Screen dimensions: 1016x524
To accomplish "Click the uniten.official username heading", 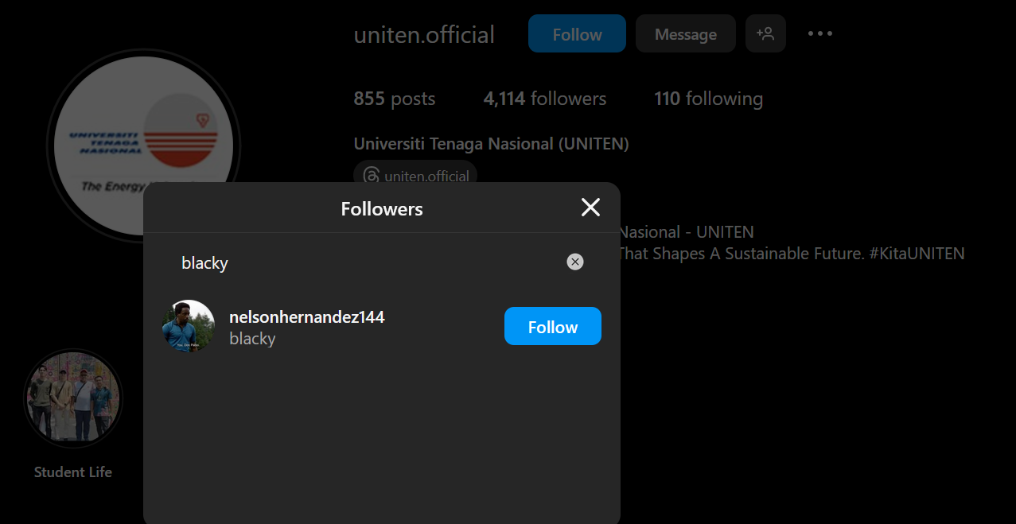I will point(424,35).
